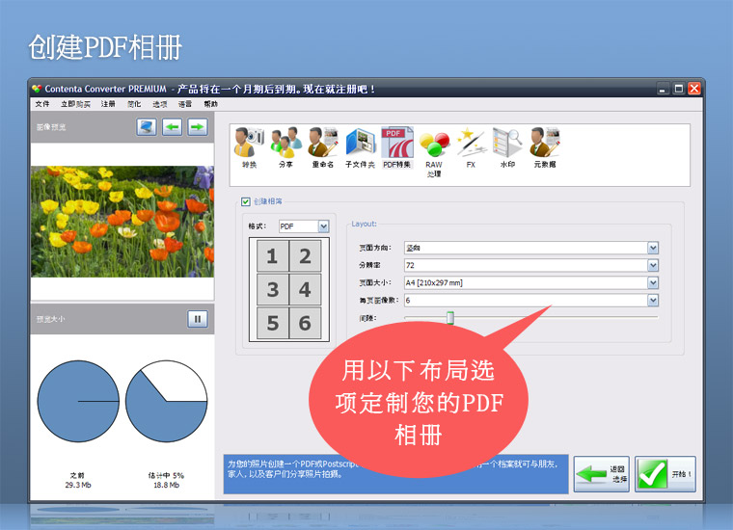Viewport: 733px width, 530px height.
Task: Open the 分享 (Share) tool
Action: click(x=285, y=145)
